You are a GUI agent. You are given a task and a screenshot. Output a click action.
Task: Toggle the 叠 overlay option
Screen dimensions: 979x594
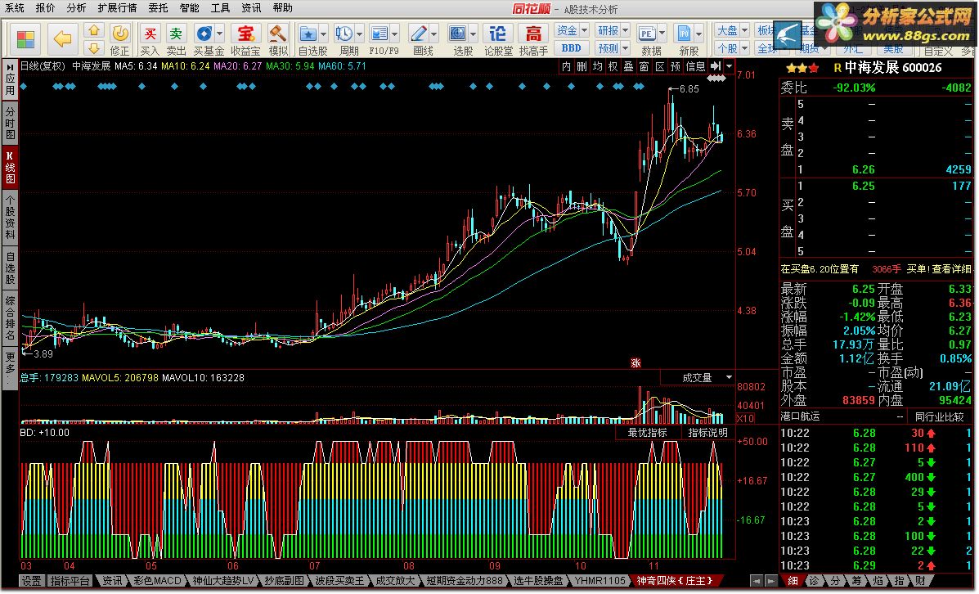pyautogui.click(x=629, y=66)
